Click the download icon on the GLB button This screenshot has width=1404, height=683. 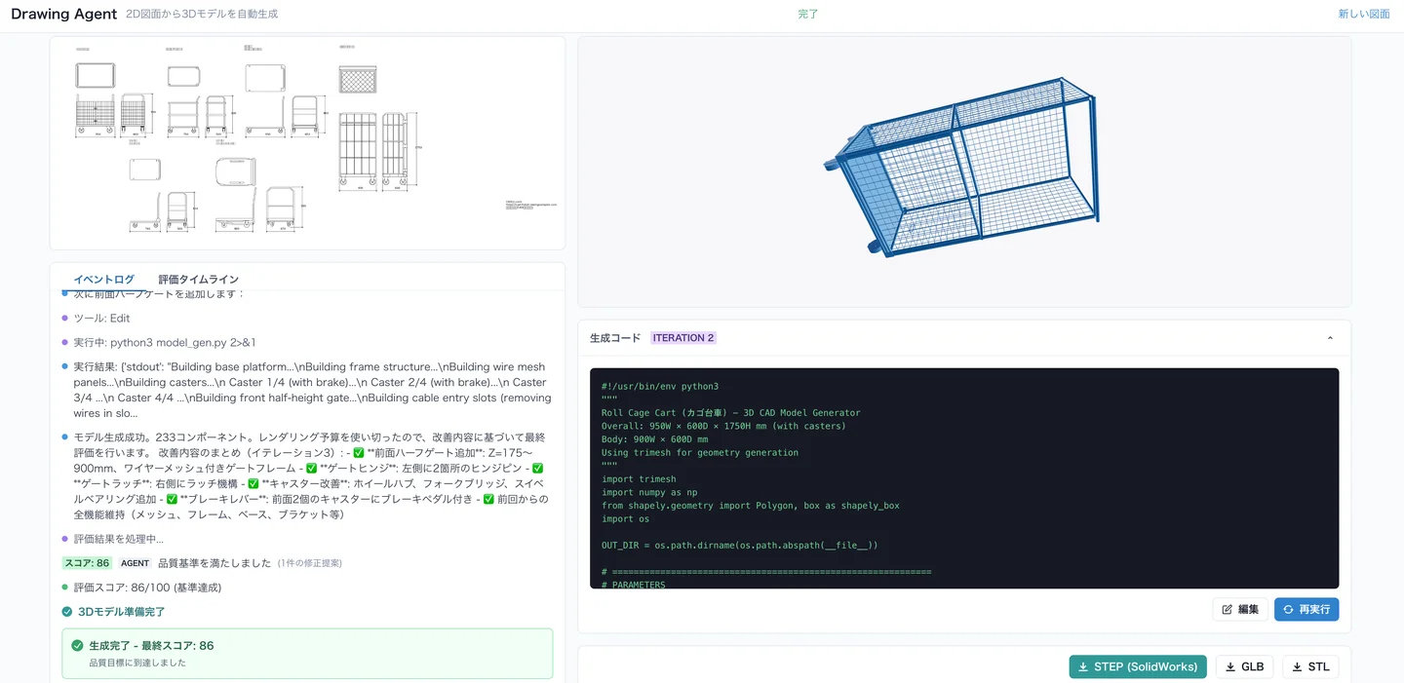1229,666
